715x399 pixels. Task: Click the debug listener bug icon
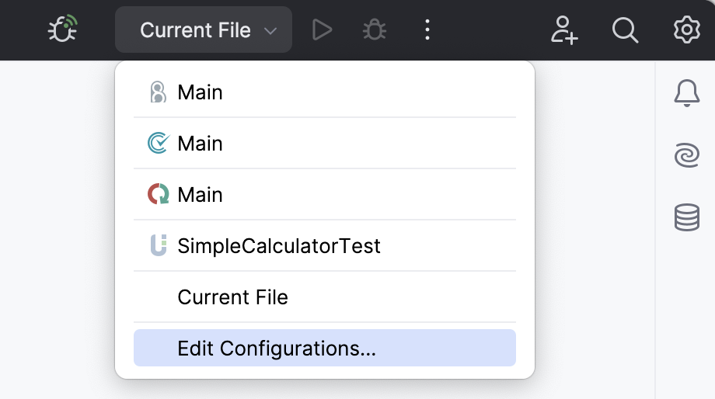[x=61, y=30]
